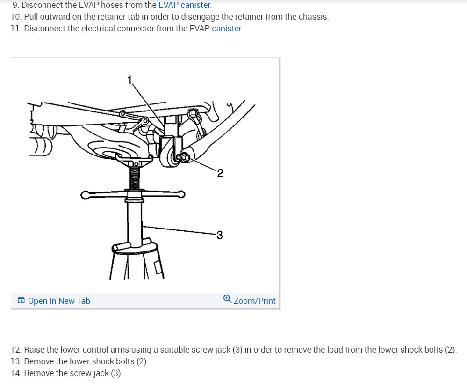Viewport: 467px width, 391px height.
Task: Click the Open In New Tab icon
Action: point(21,301)
